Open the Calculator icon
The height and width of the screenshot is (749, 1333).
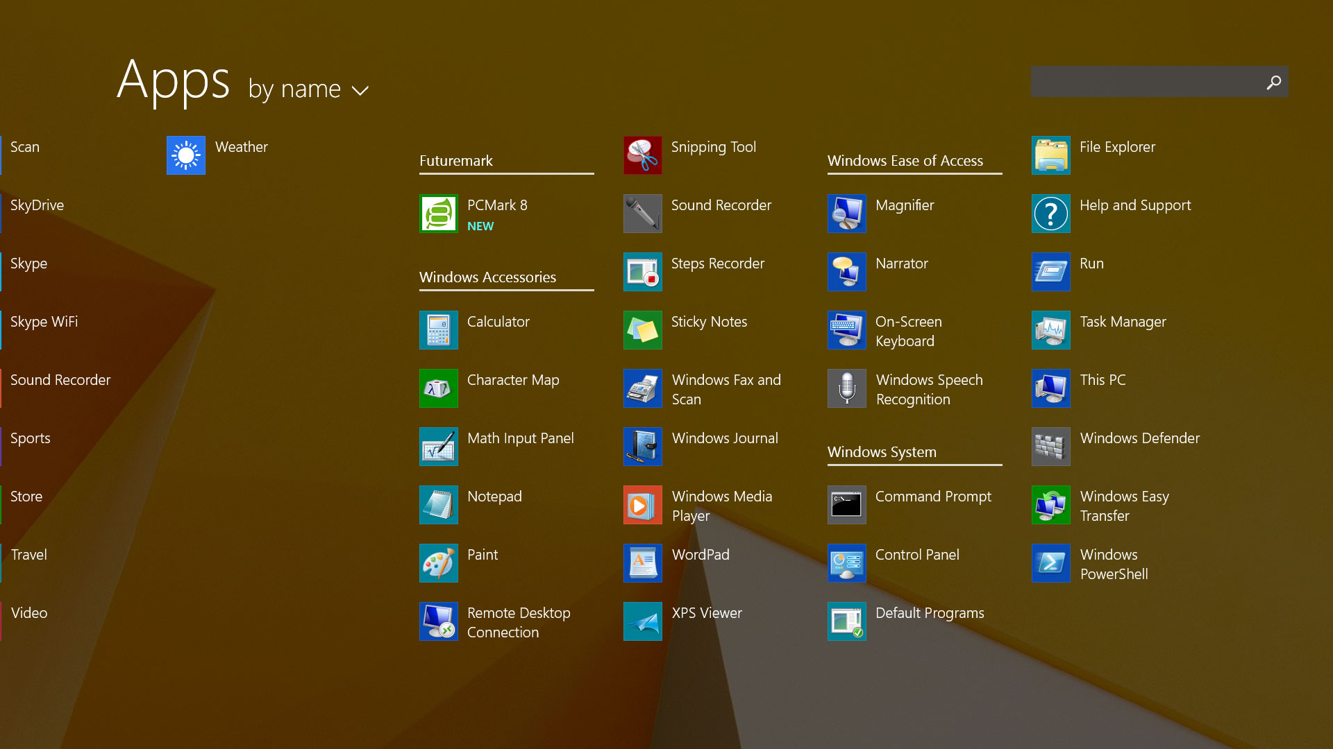tap(438, 330)
